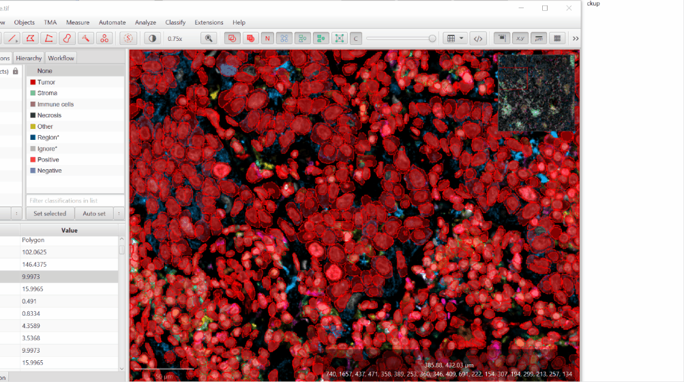
Task: Toggle the scalebar display
Action: tap(539, 38)
